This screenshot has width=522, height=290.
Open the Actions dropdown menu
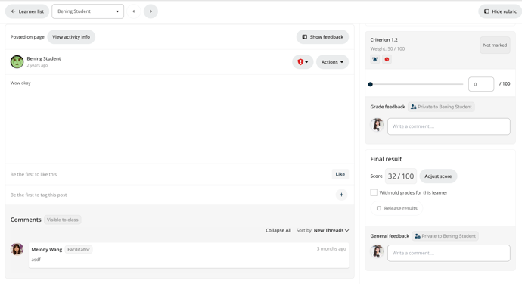(332, 62)
